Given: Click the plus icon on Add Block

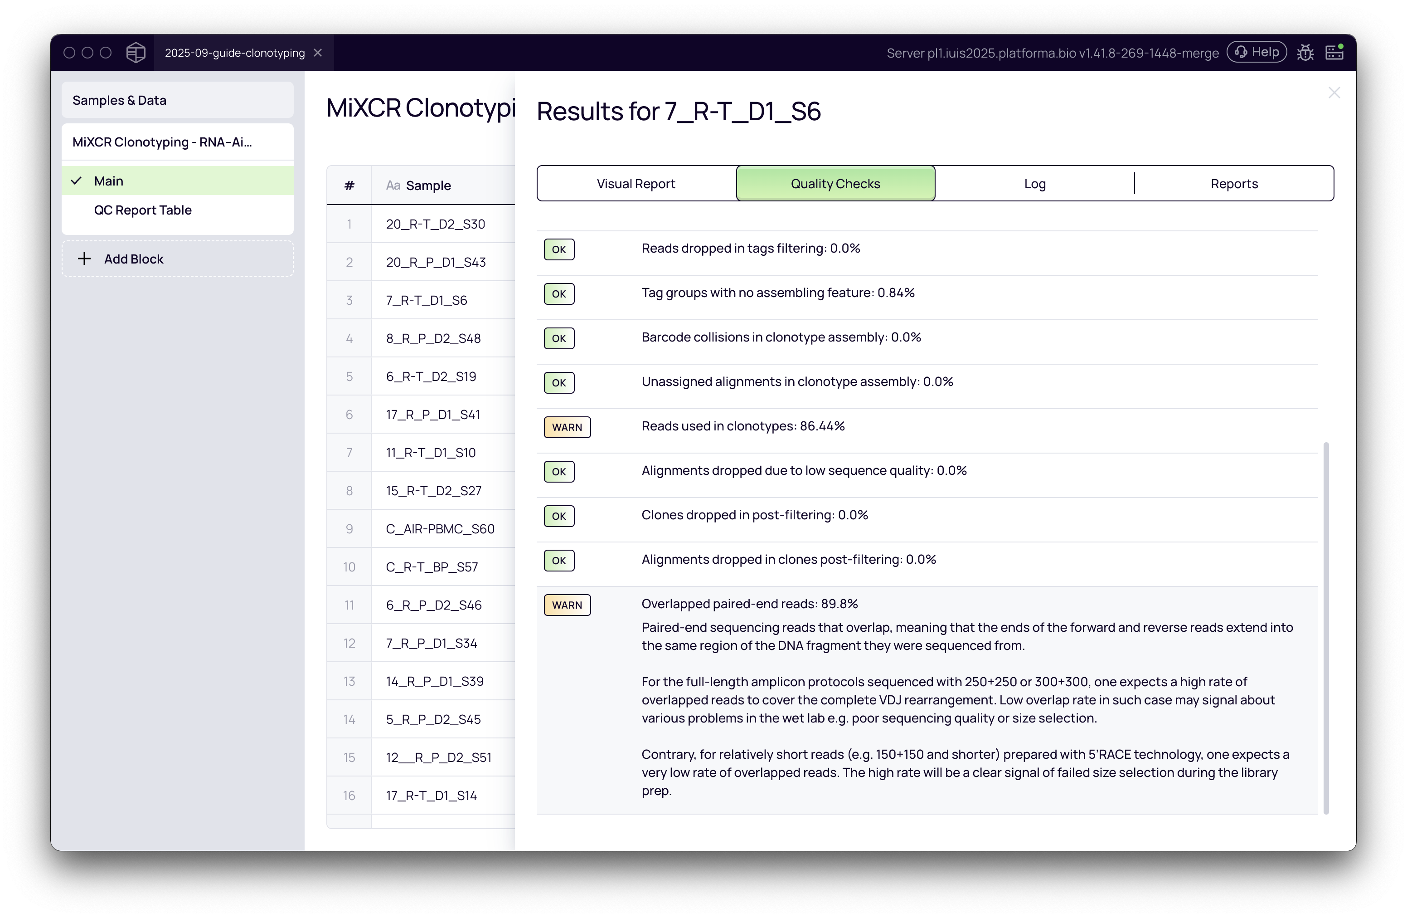Looking at the screenshot, I should tap(85, 259).
